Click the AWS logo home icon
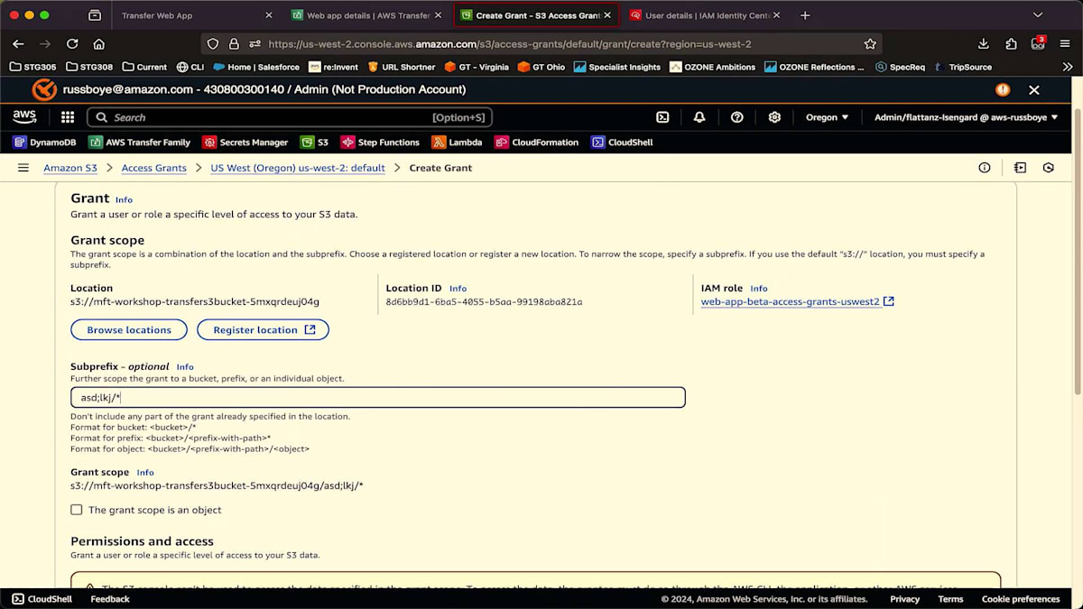This screenshot has width=1083, height=609. 24,117
